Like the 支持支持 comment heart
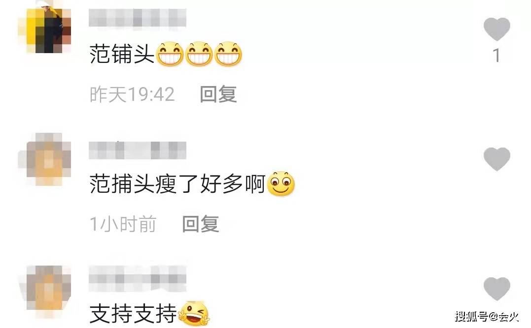The image size is (531, 328). click(496, 289)
